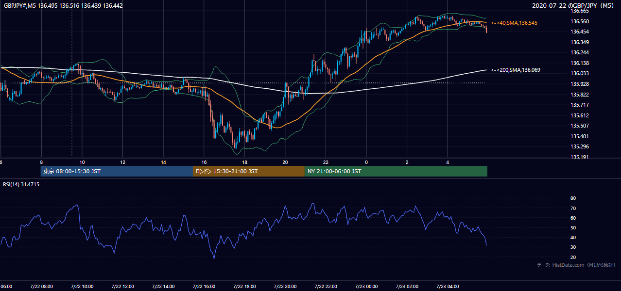Click the RSI scale value 70
This screenshot has width=621, height=291.
pyautogui.click(x=573, y=208)
